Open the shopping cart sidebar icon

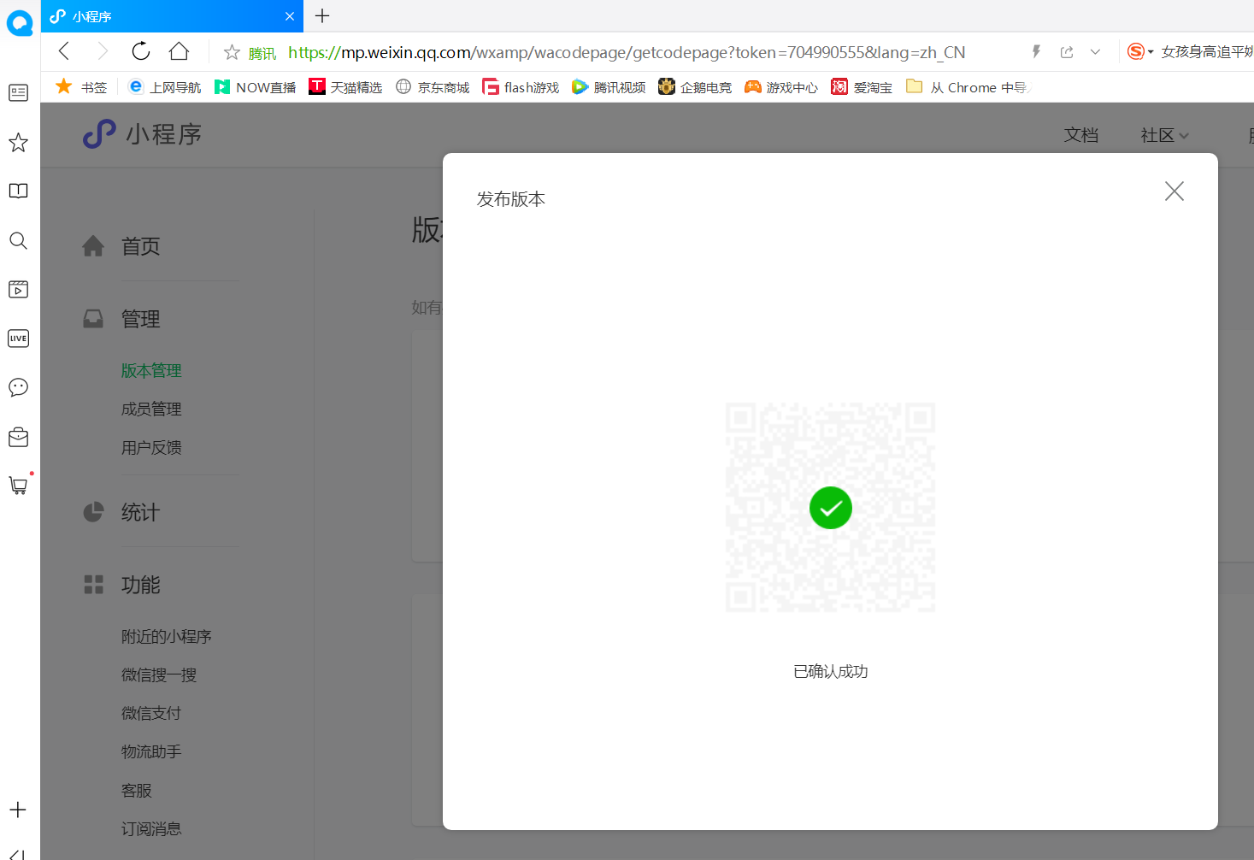coord(18,486)
